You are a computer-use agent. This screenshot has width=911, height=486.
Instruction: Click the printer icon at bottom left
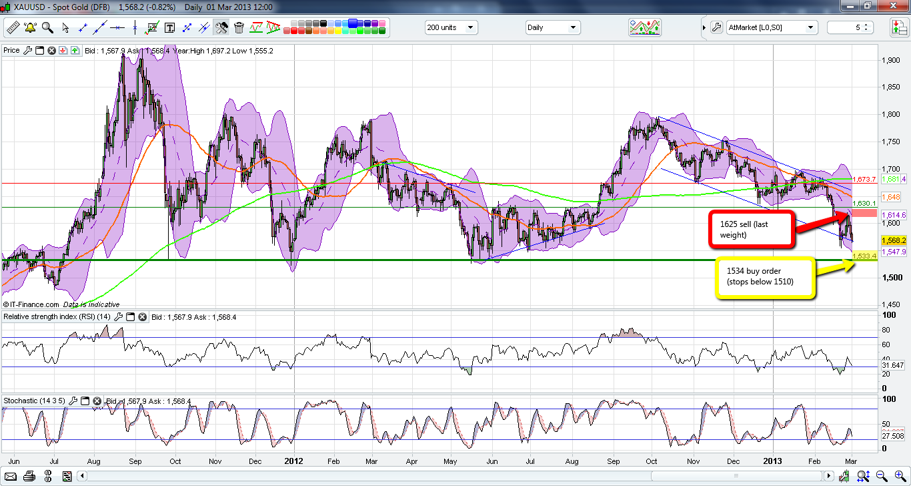pyautogui.click(x=29, y=476)
